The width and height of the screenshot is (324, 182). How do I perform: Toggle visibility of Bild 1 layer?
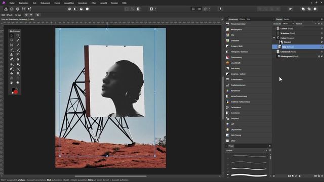pos(322,47)
